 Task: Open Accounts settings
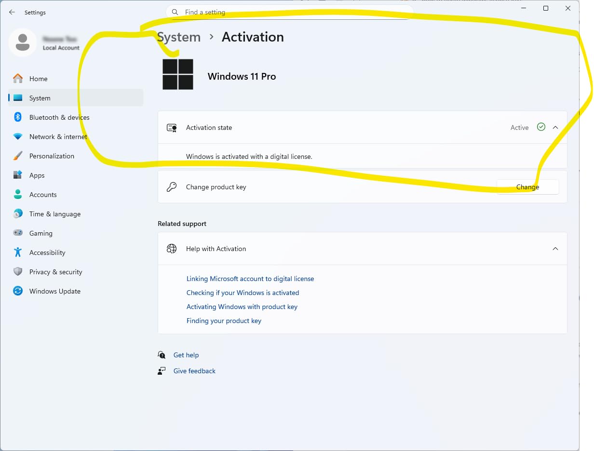[76, 195]
